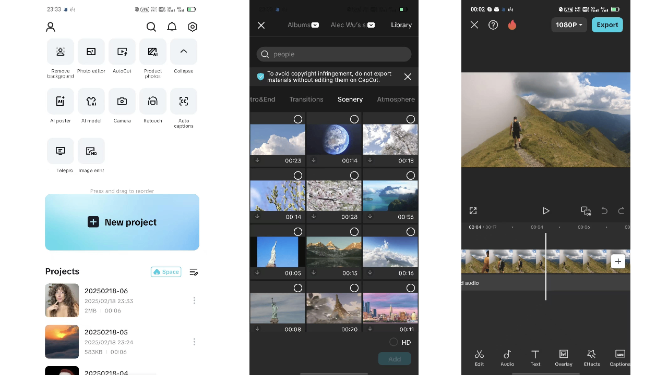Switch to Transitions category tab

point(306,99)
